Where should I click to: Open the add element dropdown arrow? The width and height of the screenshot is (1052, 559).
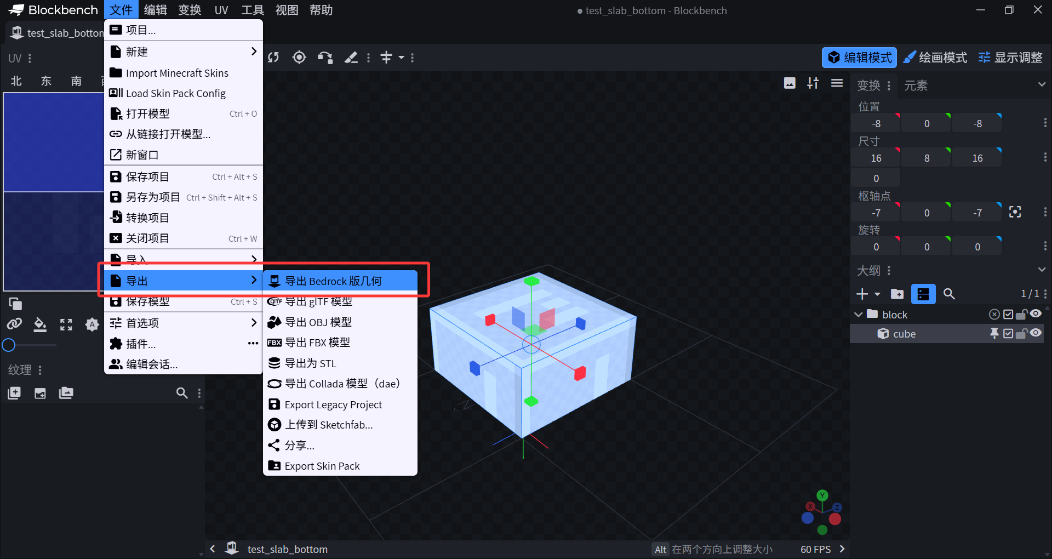click(877, 294)
